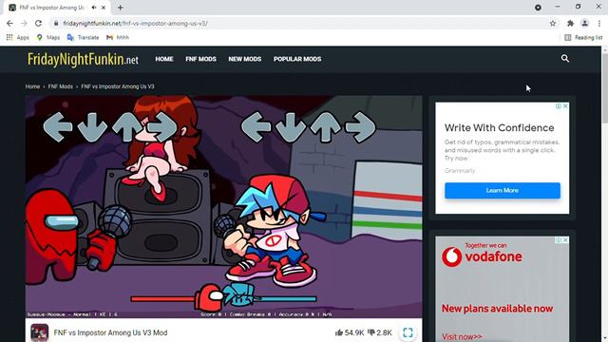Click the FNF vs Impostor Among Us V3 breadcrumb

118,86
